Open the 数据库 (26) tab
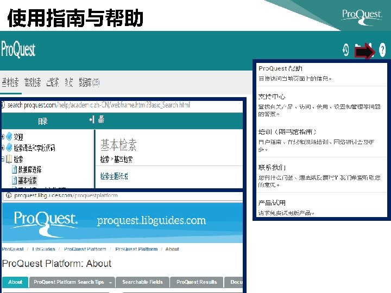Image resolution: width=391 pixels, height=293 pixels. 89,82
